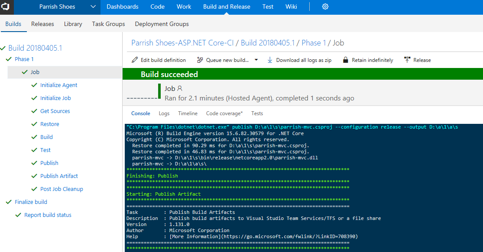Expand the Parrish Shoes project dropdown
This screenshot has height=252, width=483.
94,7
